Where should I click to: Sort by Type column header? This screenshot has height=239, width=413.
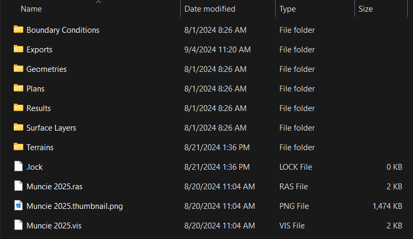pos(287,9)
